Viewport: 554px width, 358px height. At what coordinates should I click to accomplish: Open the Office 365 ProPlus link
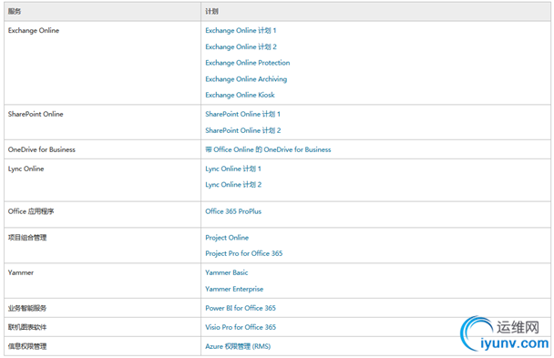233,211
